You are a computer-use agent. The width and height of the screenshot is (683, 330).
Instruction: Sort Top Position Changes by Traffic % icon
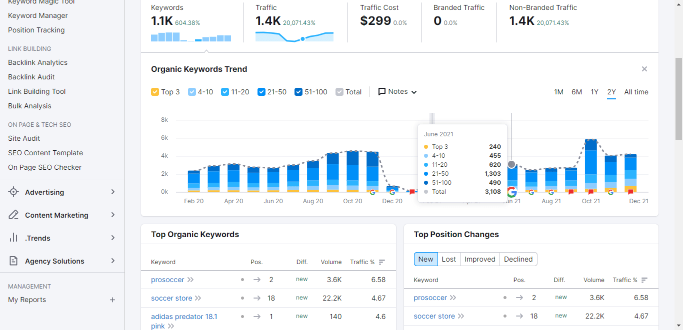pos(644,280)
